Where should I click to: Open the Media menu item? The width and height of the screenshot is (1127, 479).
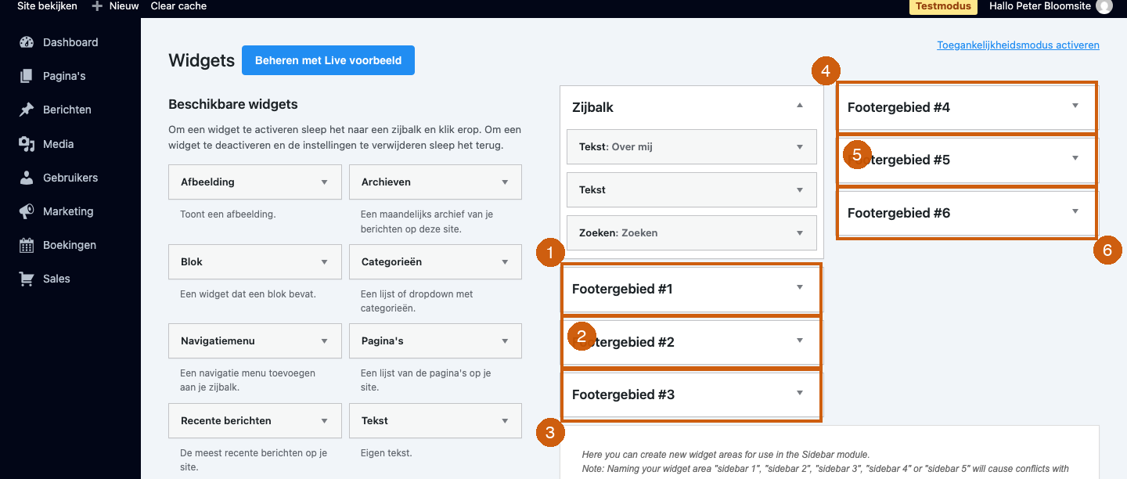tap(58, 144)
